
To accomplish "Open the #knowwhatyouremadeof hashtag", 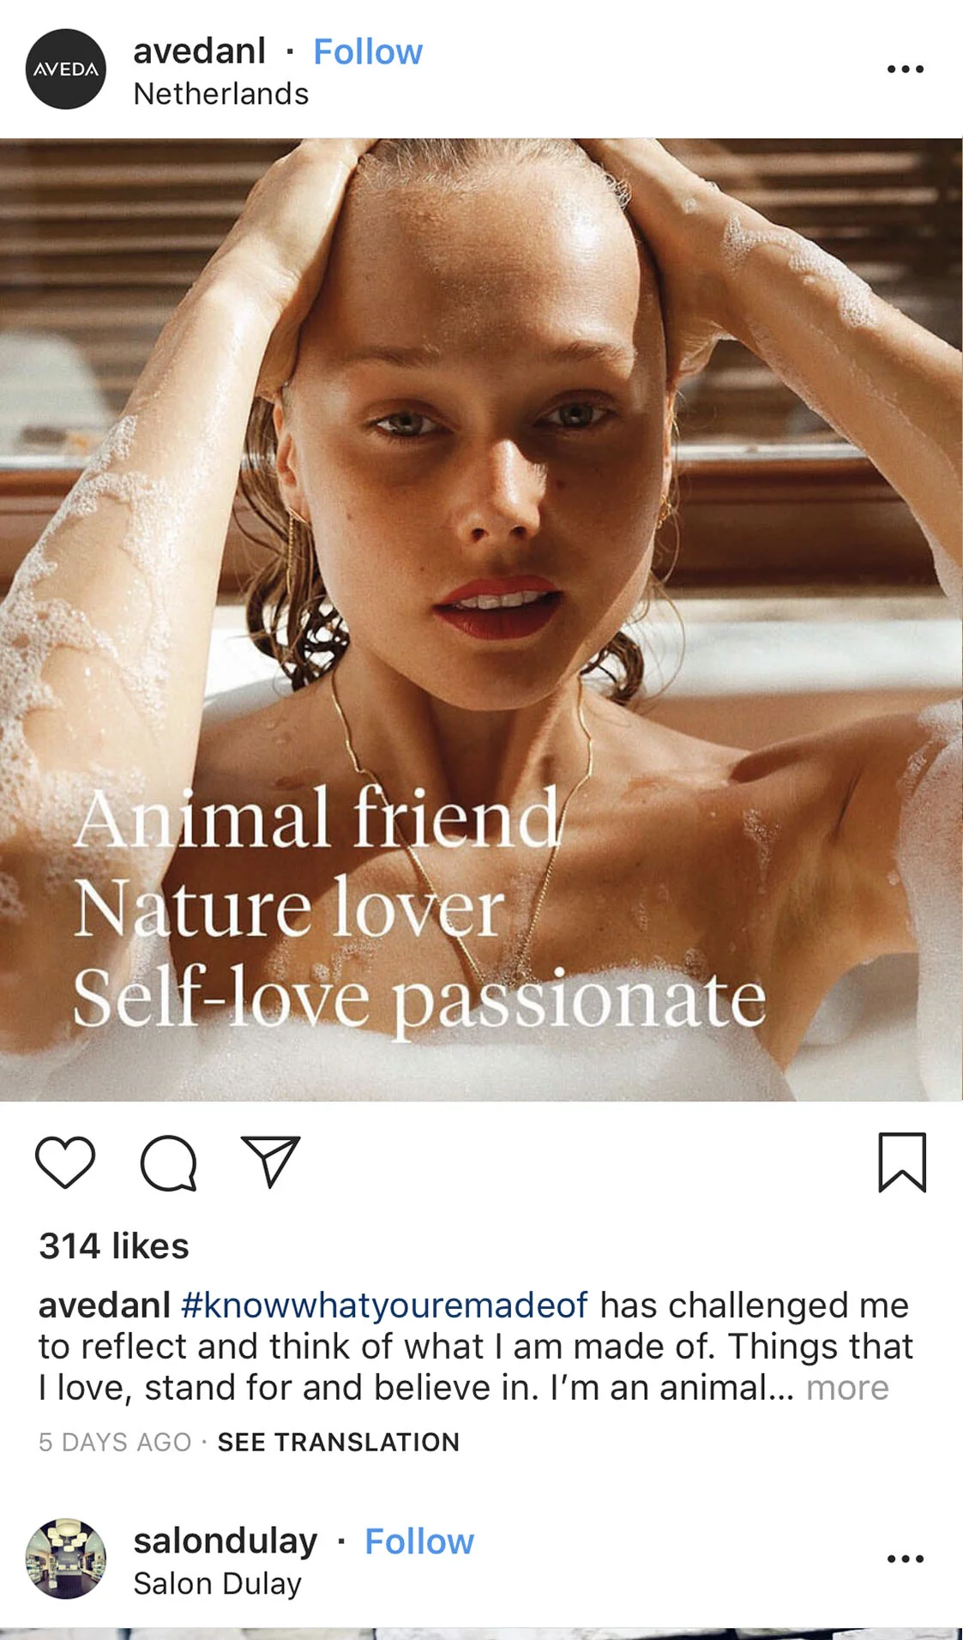I will (x=384, y=1305).
